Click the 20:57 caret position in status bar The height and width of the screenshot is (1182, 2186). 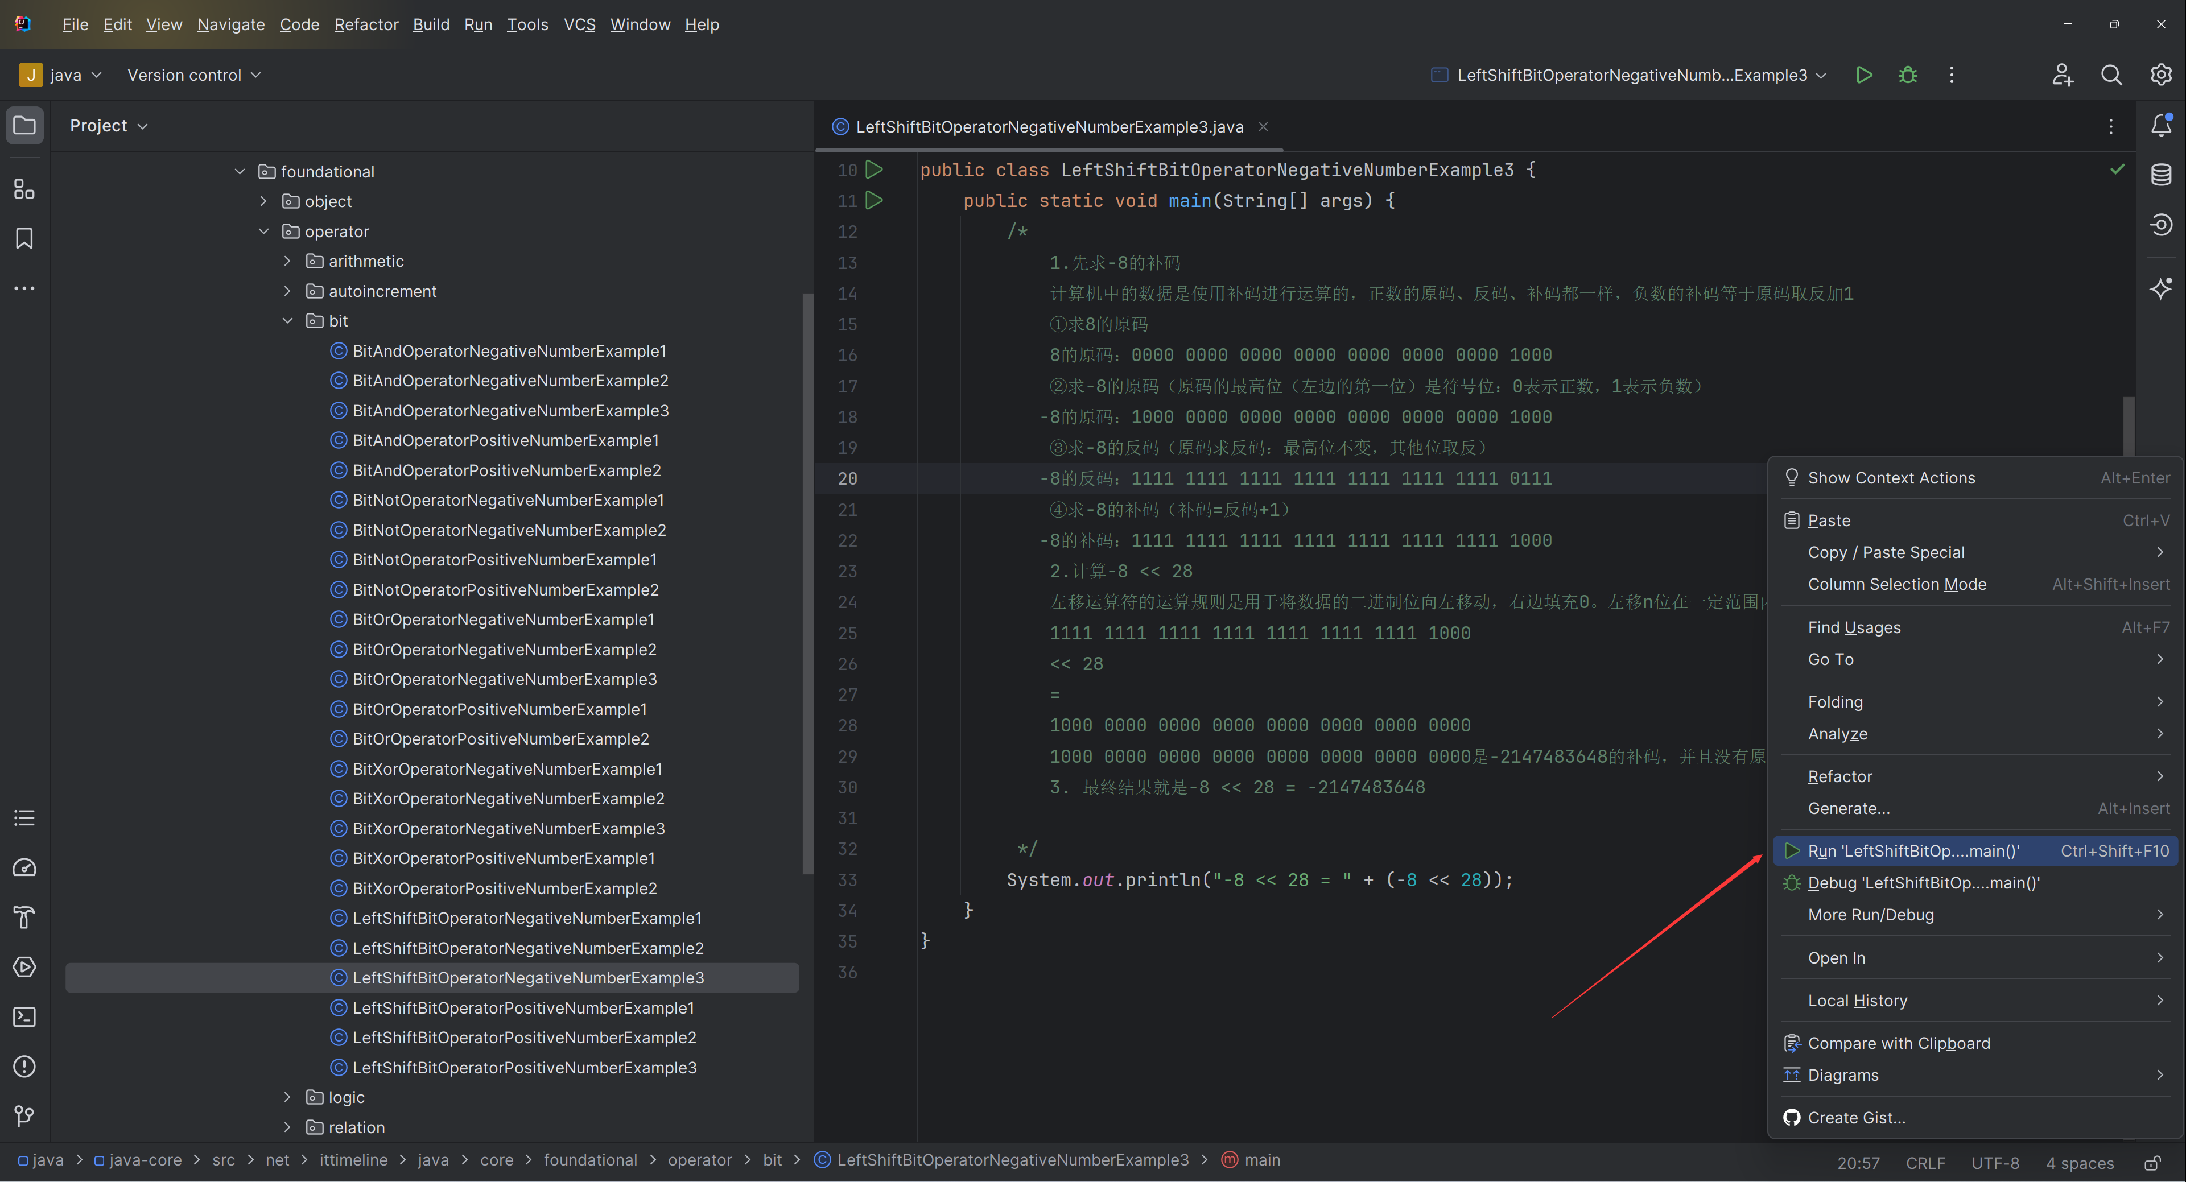(x=1858, y=1163)
